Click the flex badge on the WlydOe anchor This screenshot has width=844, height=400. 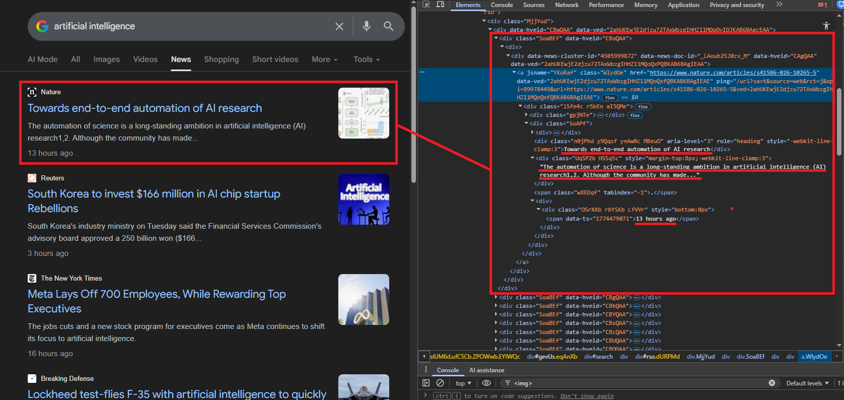click(610, 98)
